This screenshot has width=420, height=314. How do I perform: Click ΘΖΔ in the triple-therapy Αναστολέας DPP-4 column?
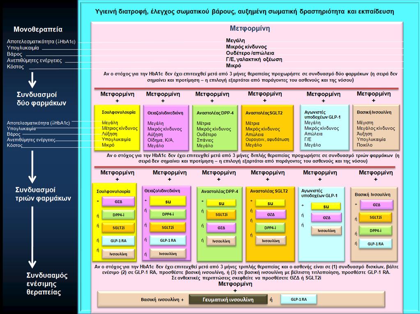coord(221,228)
